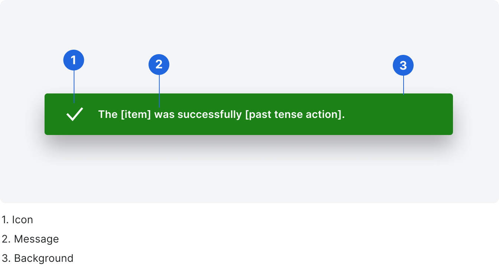Select the "2. Message" legend entry
This screenshot has width=499, height=267.
30,239
